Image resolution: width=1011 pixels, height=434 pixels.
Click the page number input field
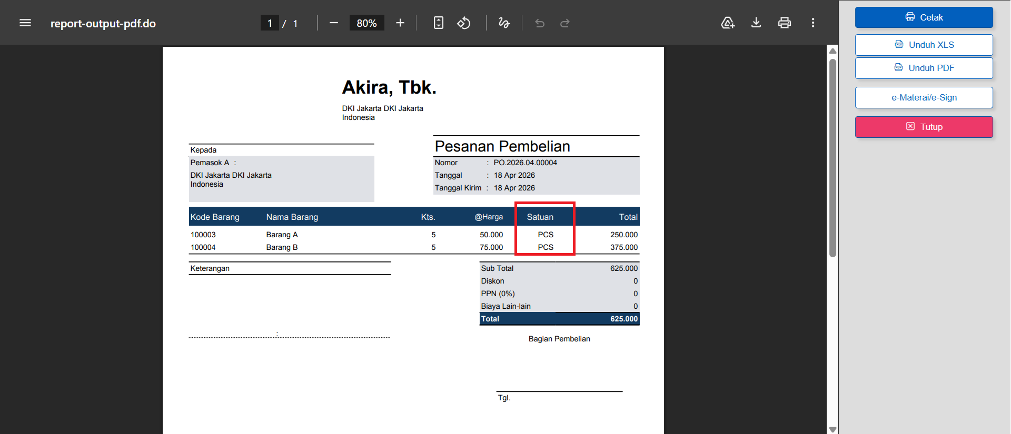(270, 23)
